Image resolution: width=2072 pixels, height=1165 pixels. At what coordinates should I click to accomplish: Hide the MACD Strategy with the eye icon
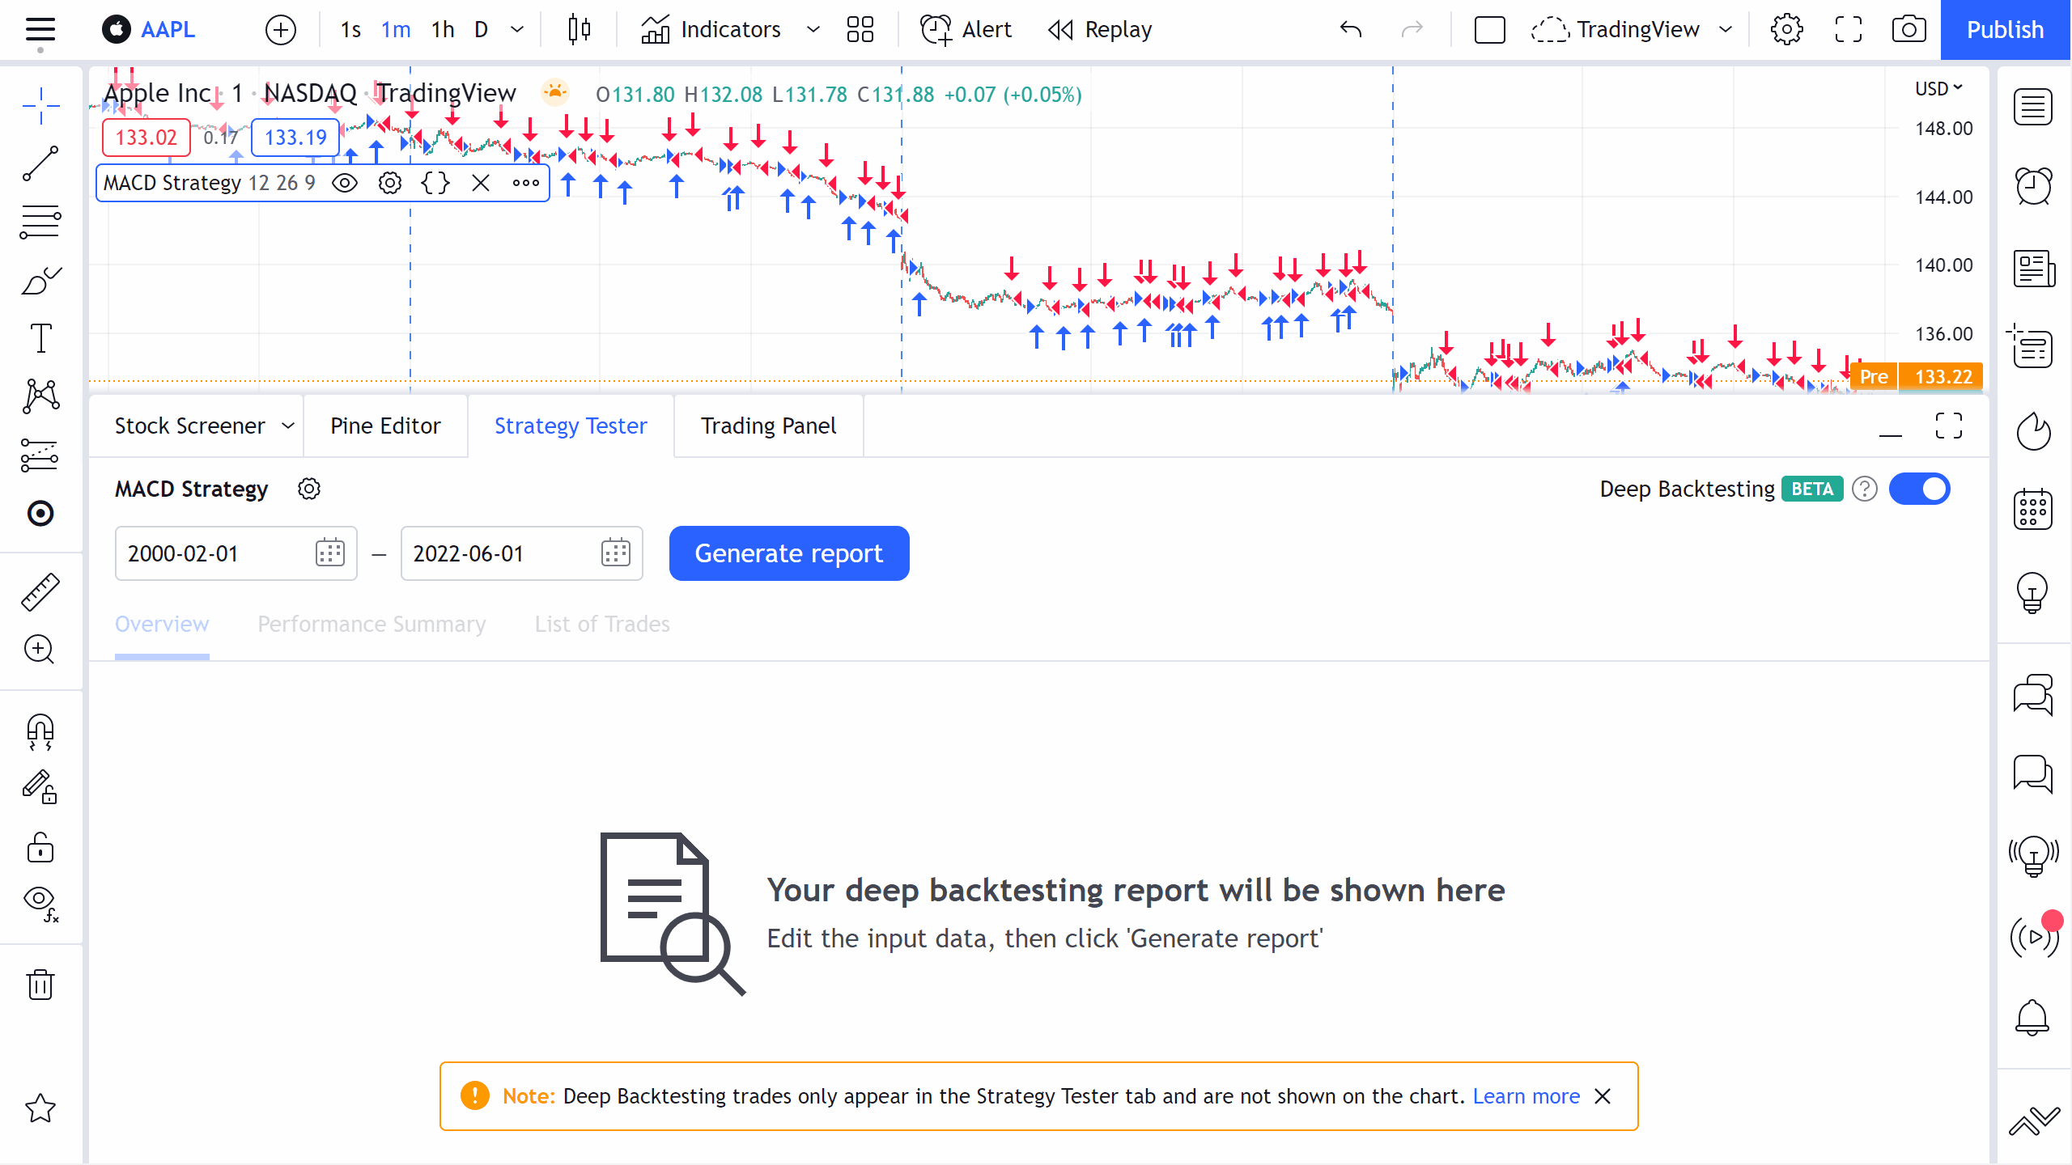[345, 183]
